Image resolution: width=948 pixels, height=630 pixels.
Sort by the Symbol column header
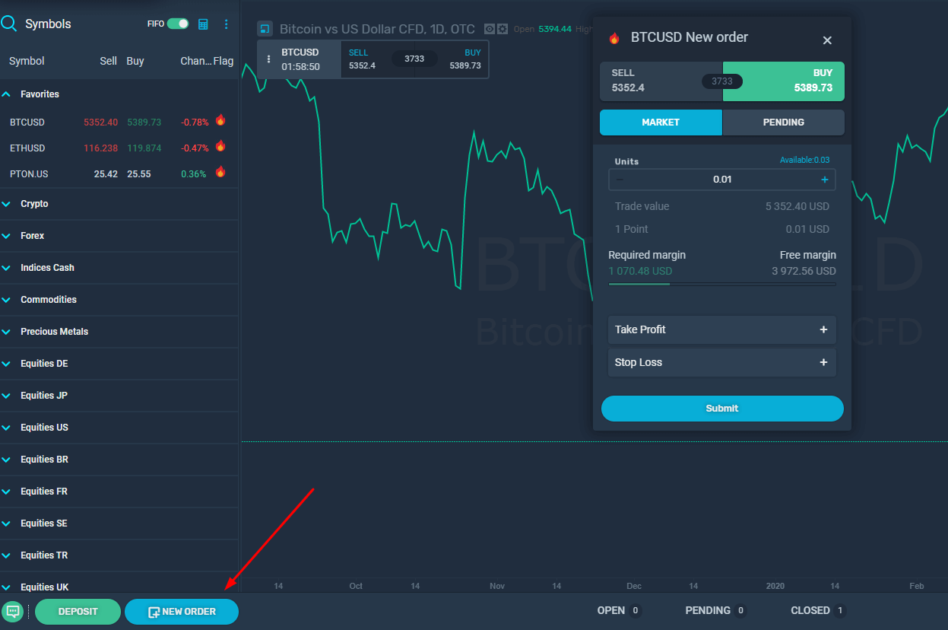[x=27, y=61]
